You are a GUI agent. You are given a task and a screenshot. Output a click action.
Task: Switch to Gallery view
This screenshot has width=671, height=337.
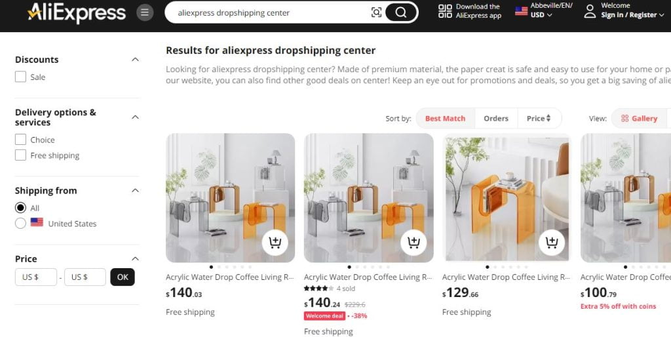[x=639, y=119]
